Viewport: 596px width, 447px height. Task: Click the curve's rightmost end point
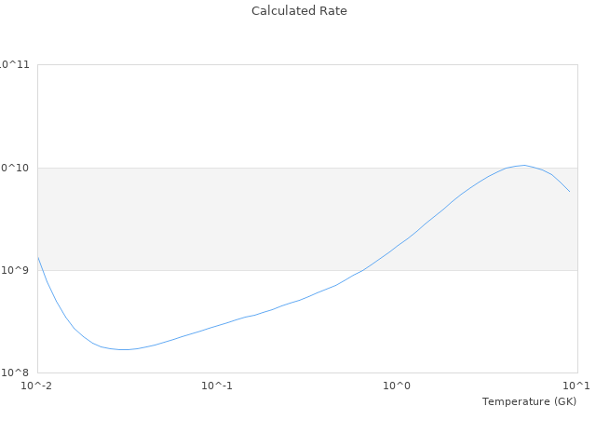click(x=569, y=191)
